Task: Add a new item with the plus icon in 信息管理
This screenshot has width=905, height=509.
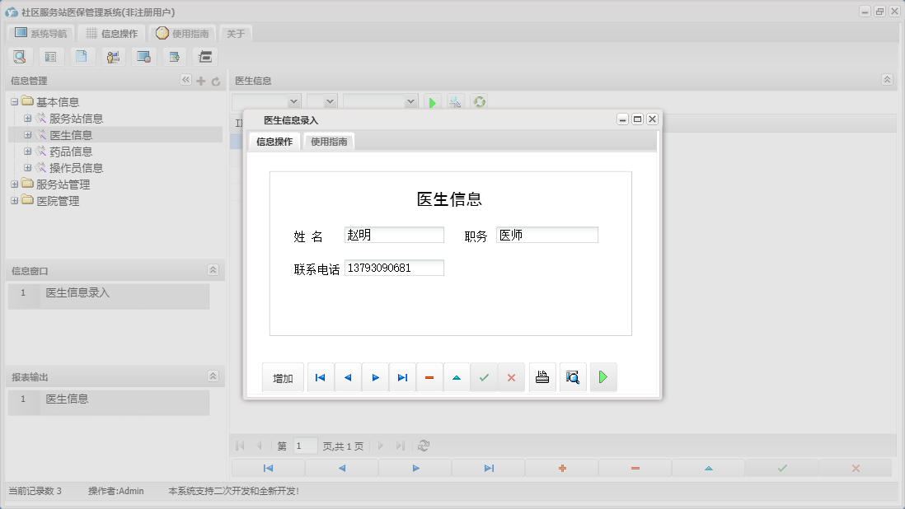Action: (200, 80)
